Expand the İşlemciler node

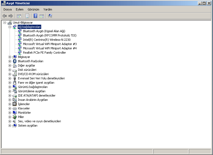point(10,104)
